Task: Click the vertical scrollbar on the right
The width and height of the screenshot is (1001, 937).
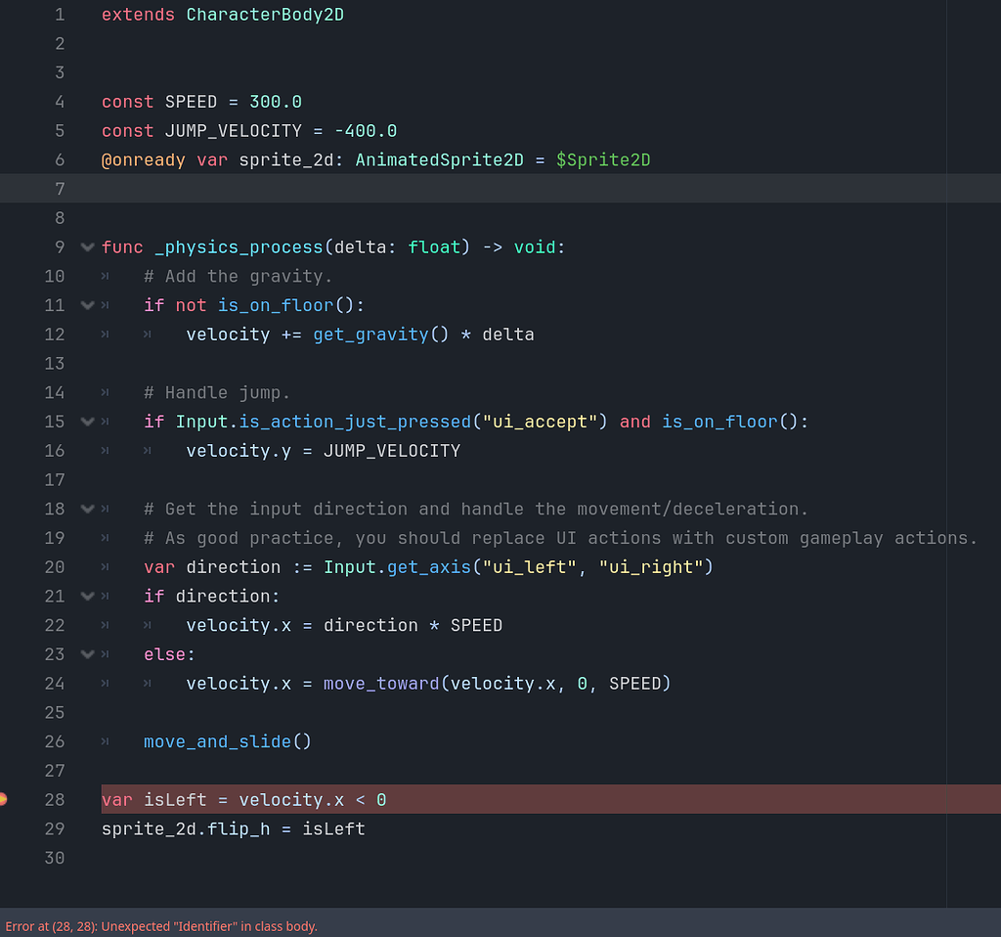Action: (974, 391)
